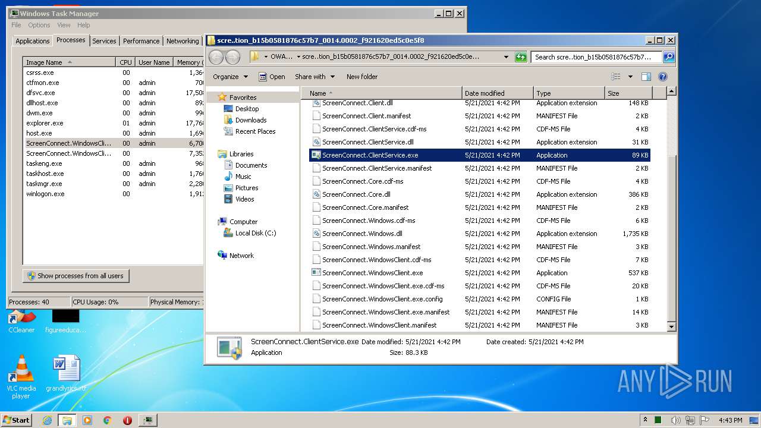
Task: Click the Open toolbar button in Explorer
Action: pos(272,77)
